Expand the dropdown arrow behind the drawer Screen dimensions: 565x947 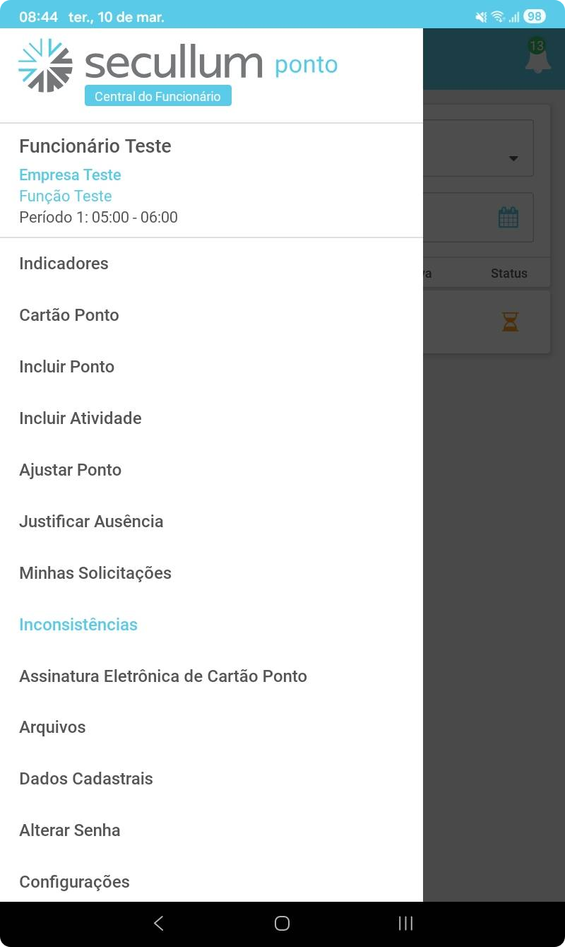tap(513, 158)
